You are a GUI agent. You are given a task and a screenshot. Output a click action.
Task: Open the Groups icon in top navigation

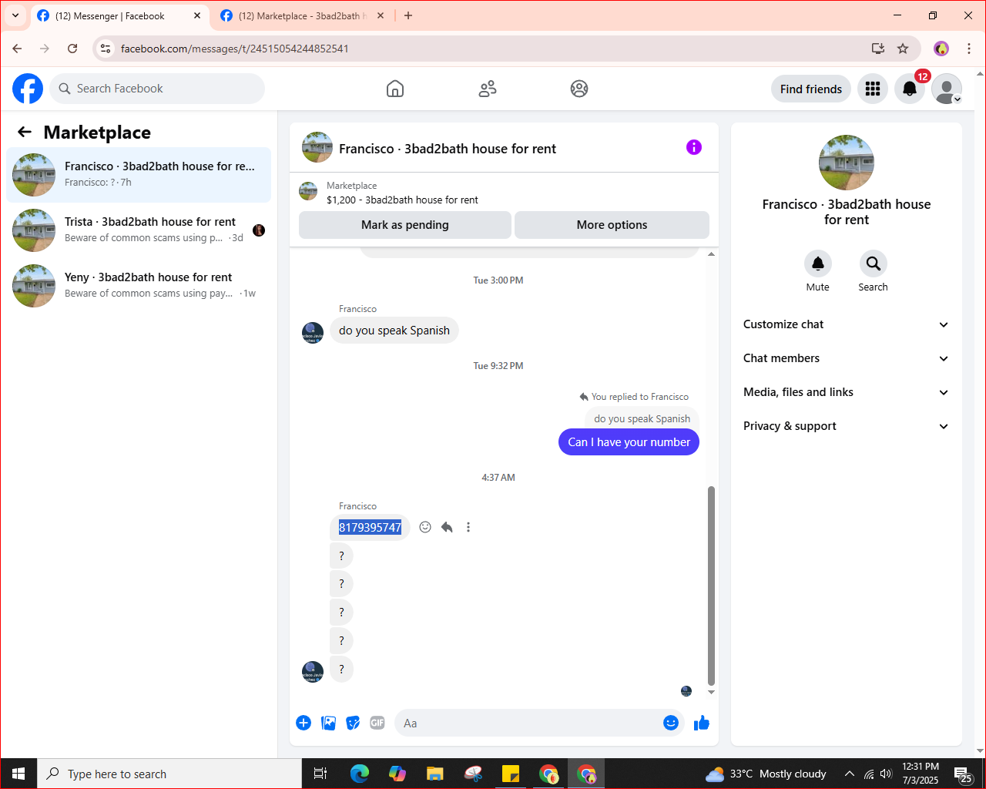579,89
